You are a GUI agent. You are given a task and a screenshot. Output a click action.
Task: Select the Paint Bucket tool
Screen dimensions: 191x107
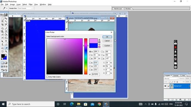(6, 34)
